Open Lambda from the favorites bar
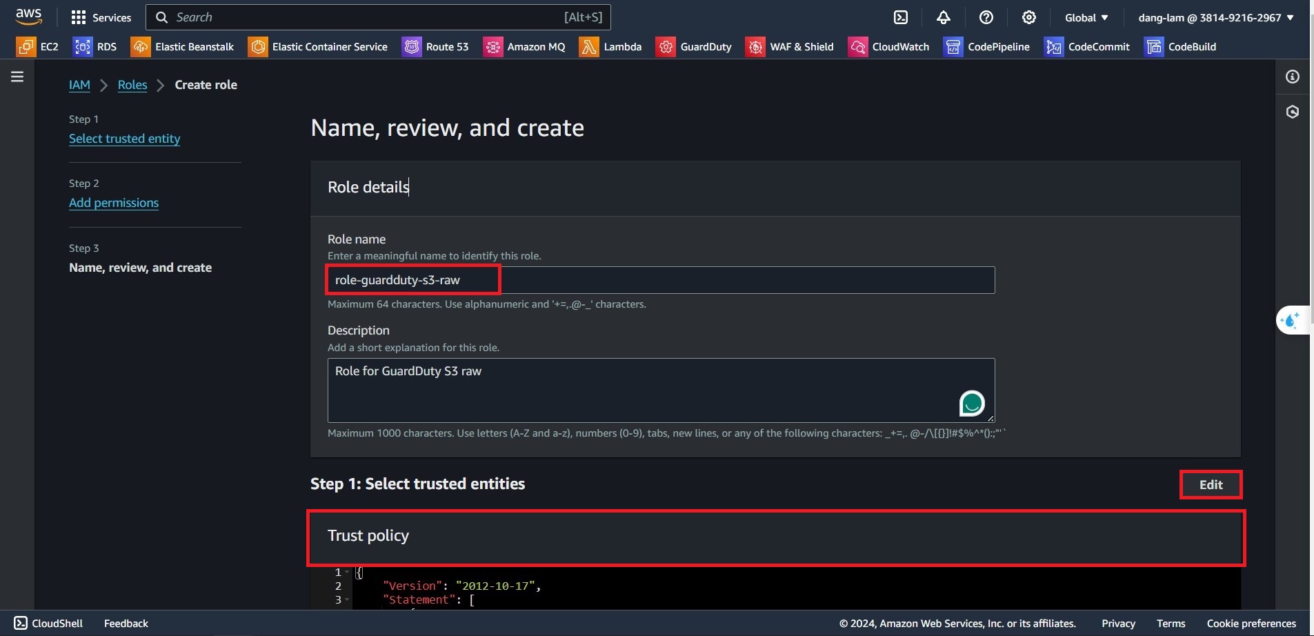Viewport: 1314px width, 636px height. [x=610, y=47]
